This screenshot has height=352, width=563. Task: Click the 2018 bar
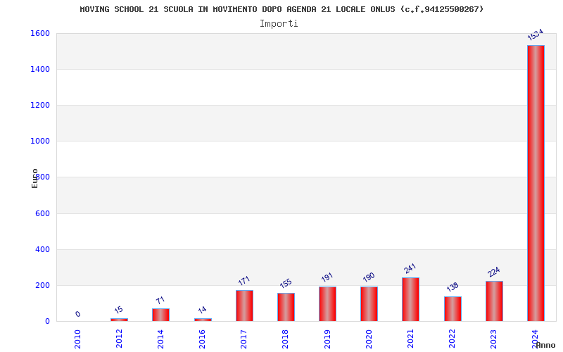[x=286, y=307]
